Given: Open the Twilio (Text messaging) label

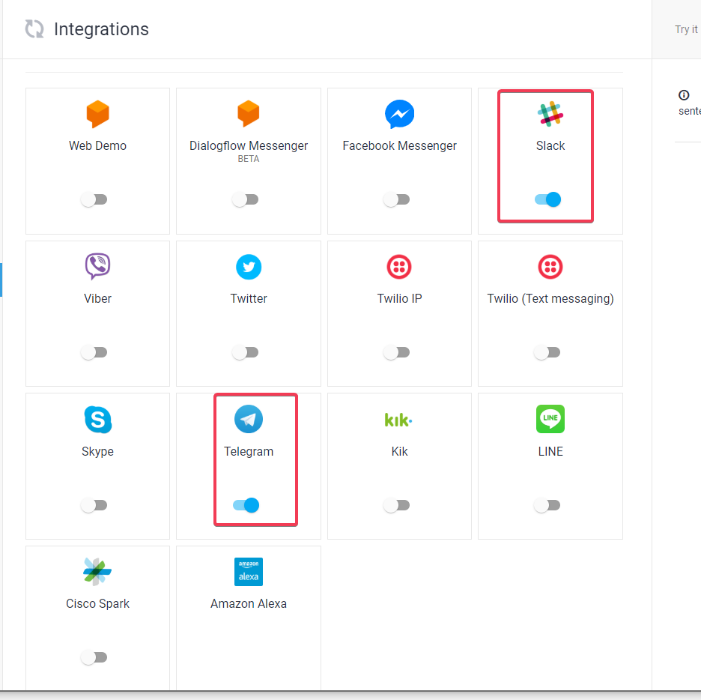Looking at the screenshot, I should [550, 299].
